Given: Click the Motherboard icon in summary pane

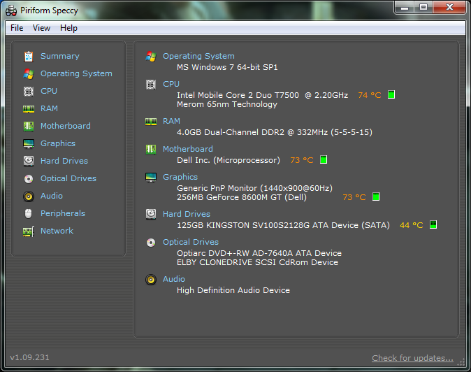Looking at the screenshot, I should (151, 150).
